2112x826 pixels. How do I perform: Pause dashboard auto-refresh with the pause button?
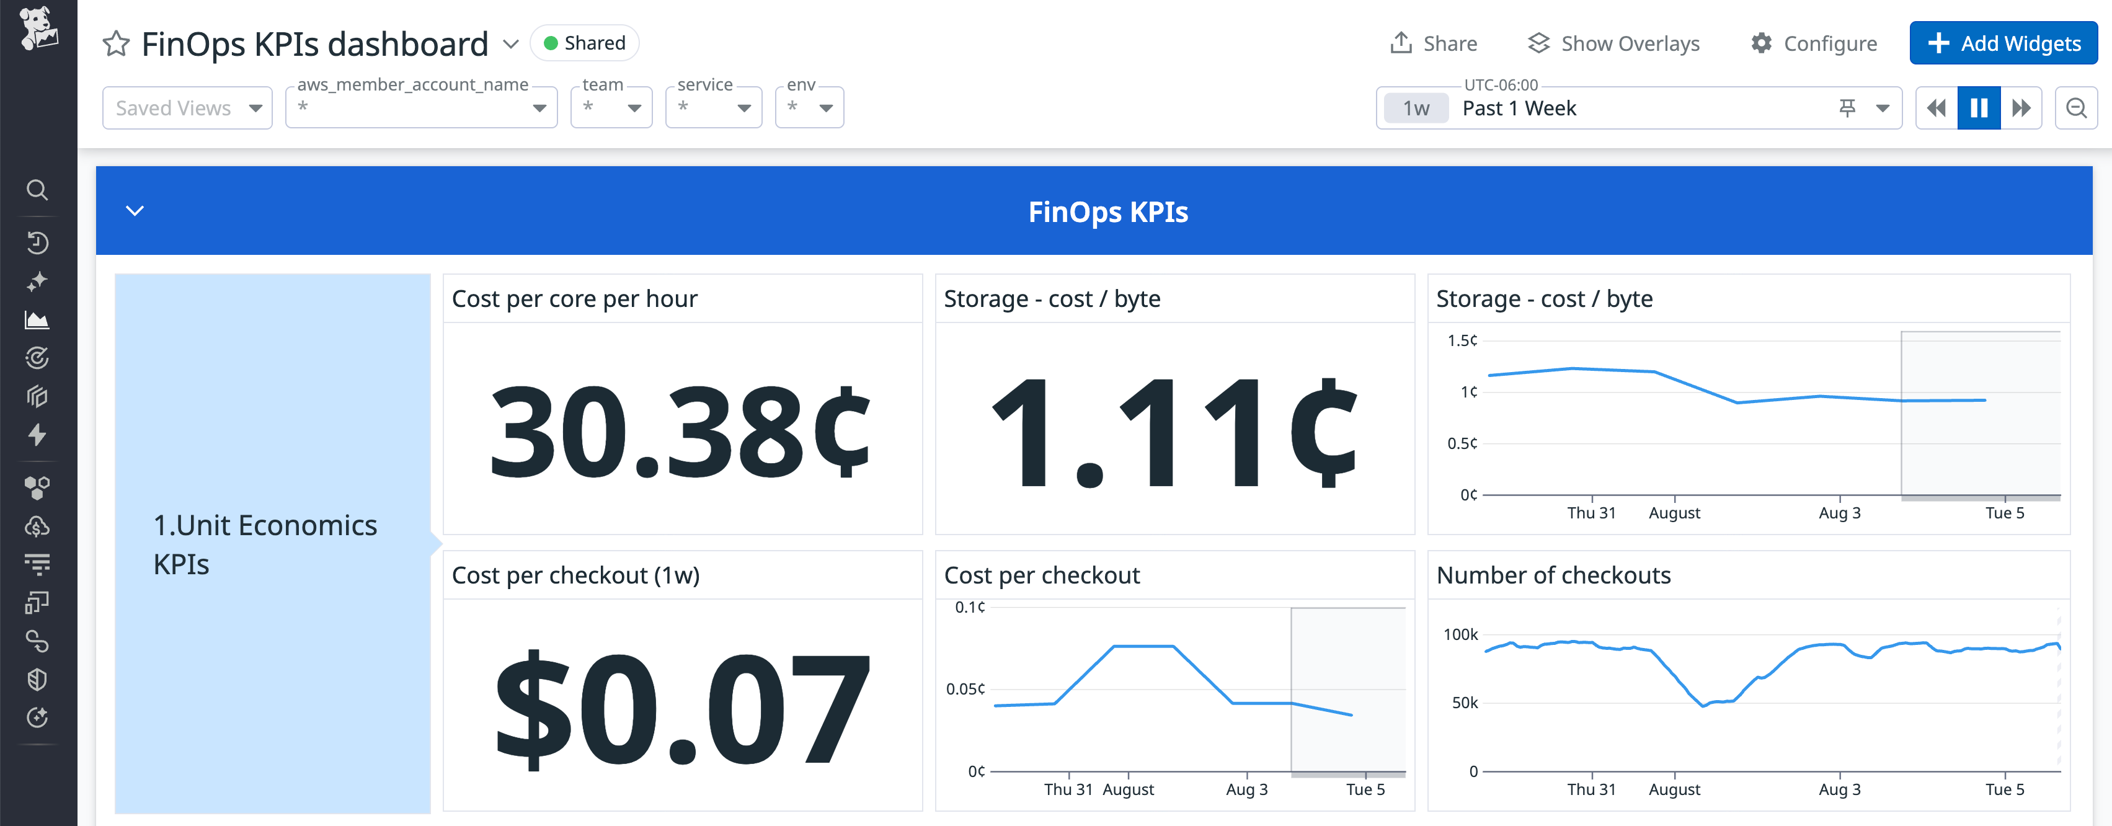1979,107
